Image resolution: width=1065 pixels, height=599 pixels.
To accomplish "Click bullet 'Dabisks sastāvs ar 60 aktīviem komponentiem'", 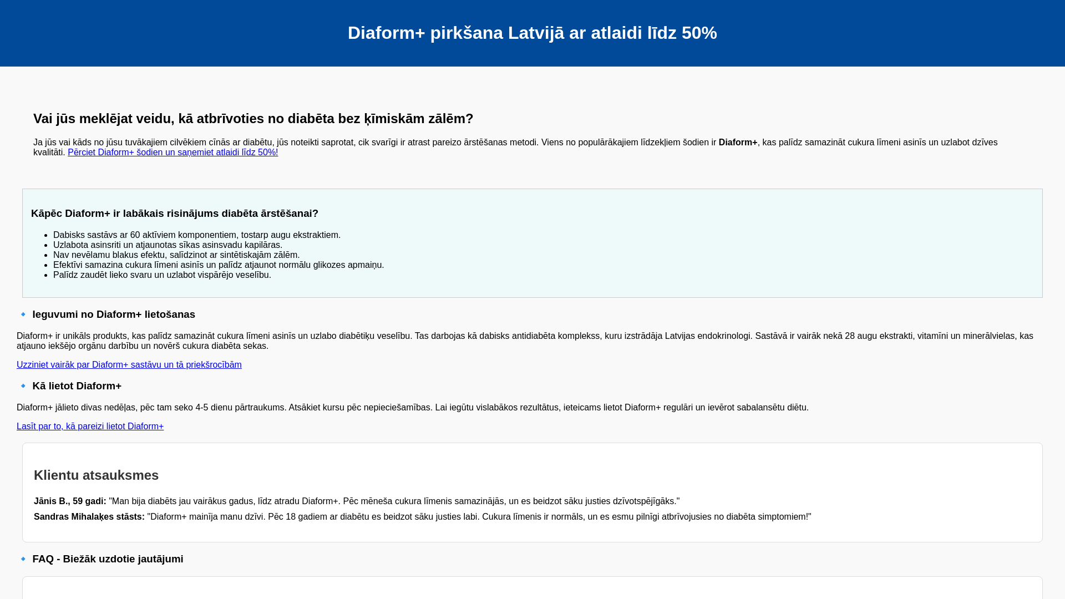I will (197, 235).
